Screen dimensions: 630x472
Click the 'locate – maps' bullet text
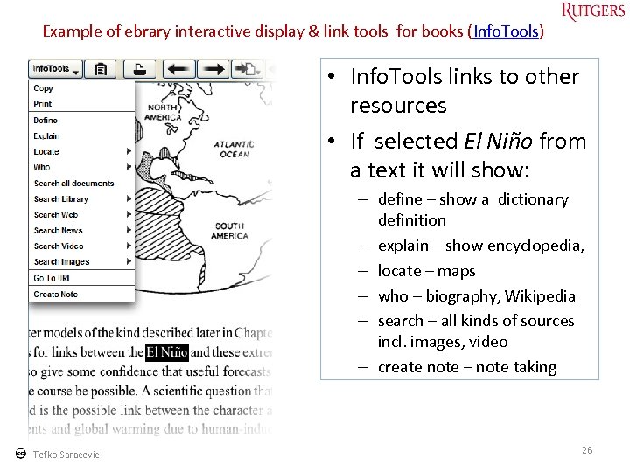426,271
